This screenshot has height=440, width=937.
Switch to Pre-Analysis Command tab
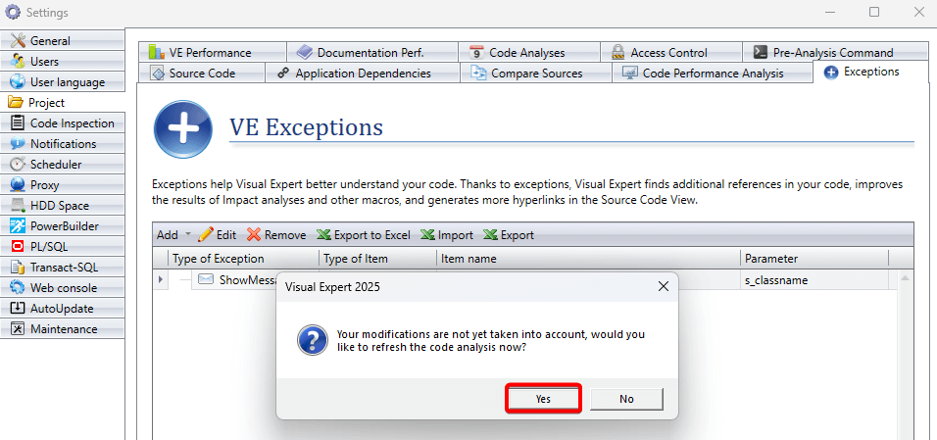point(835,53)
